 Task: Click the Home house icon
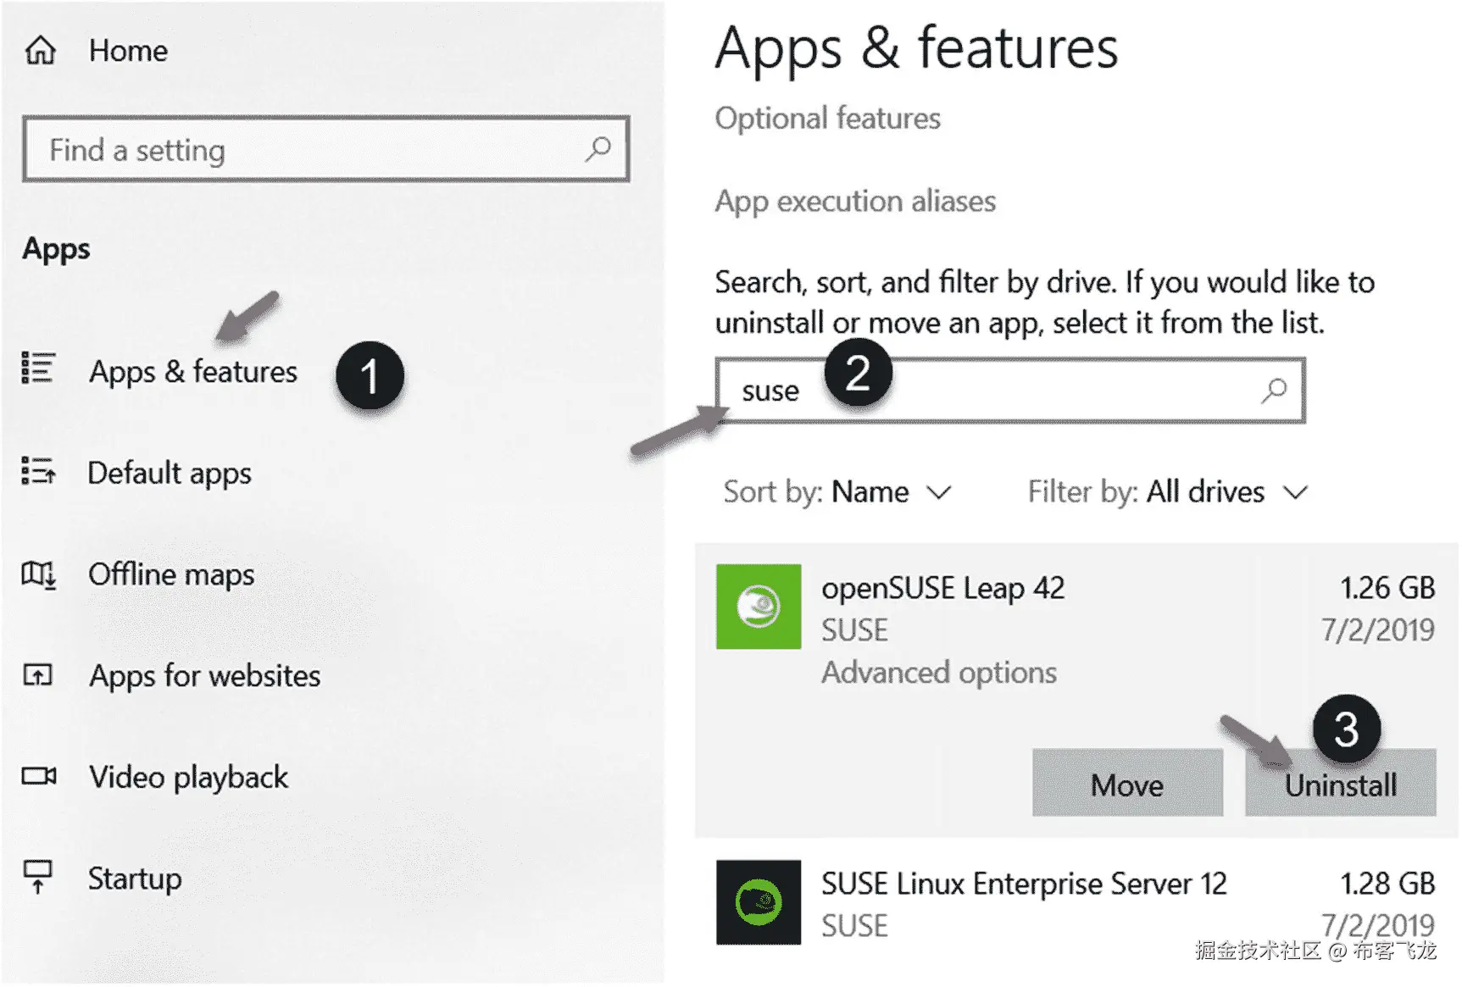tap(40, 51)
